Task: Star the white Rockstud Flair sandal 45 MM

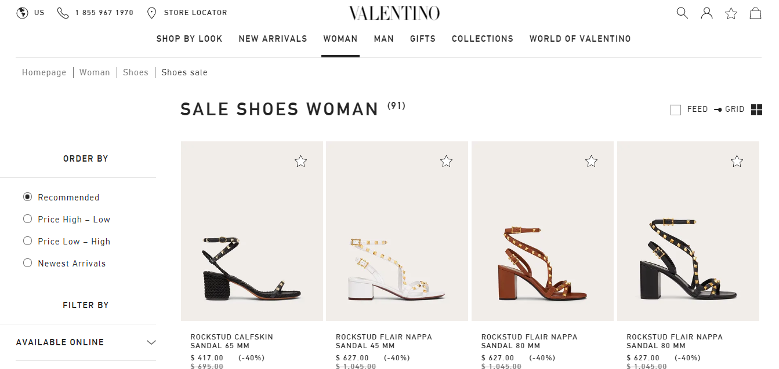Action: point(446,161)
